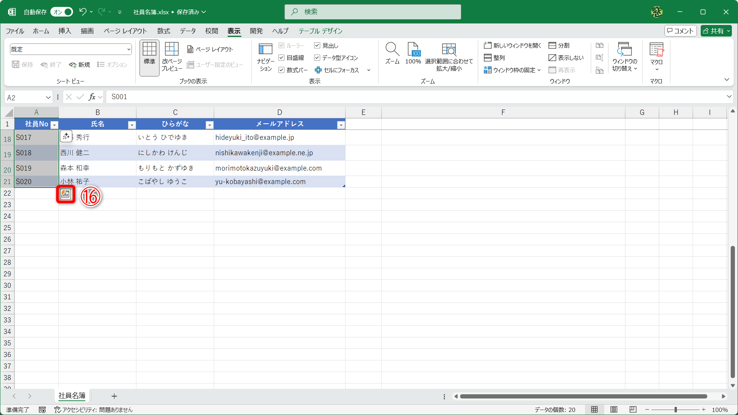The width and height of the screenshot is (738, 415).
Task: Uncheck the Headings (見出し) checkbox
Action: (317, 45)
